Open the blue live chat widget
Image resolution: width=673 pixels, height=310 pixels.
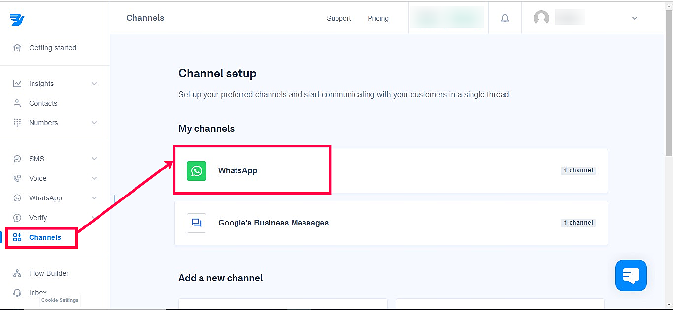coord(631,275)
